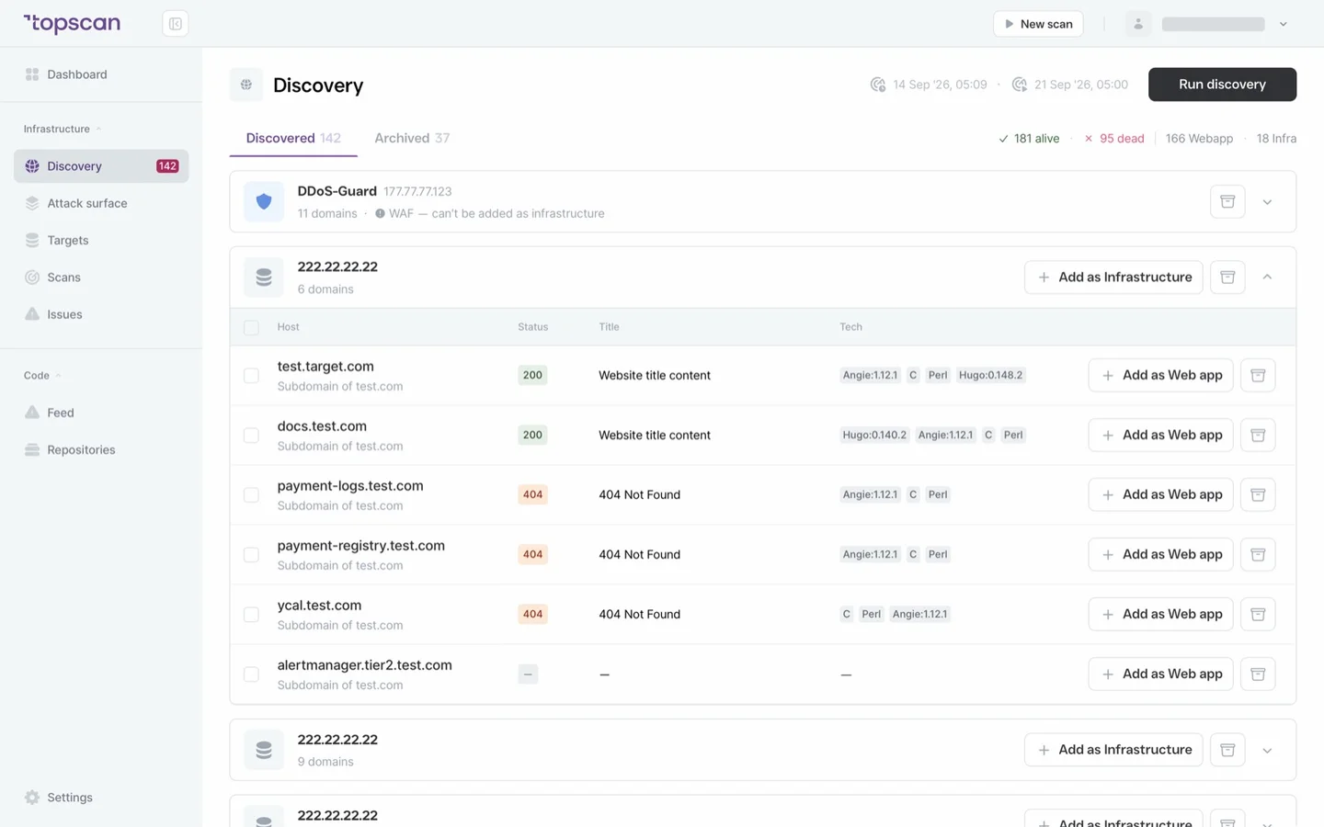This screenshot has height=827, width=1324.
Task: Archive the test.target.com host
Action: (1258, 375)
